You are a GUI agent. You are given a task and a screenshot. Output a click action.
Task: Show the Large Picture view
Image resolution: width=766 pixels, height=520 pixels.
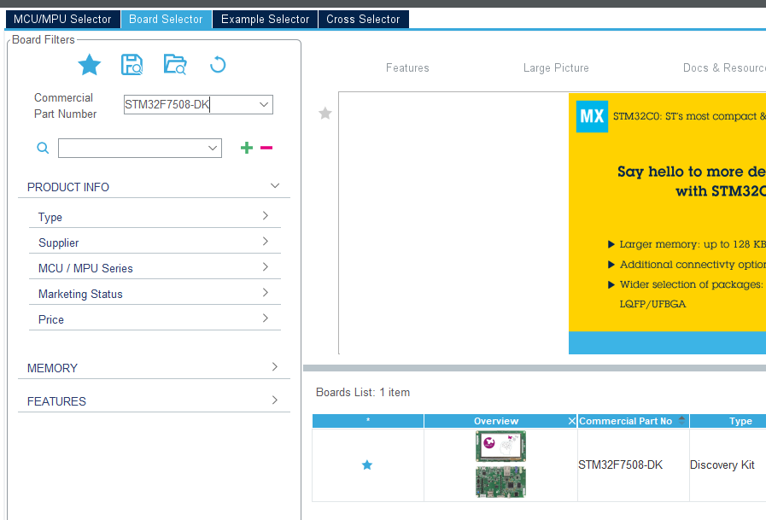556,67
